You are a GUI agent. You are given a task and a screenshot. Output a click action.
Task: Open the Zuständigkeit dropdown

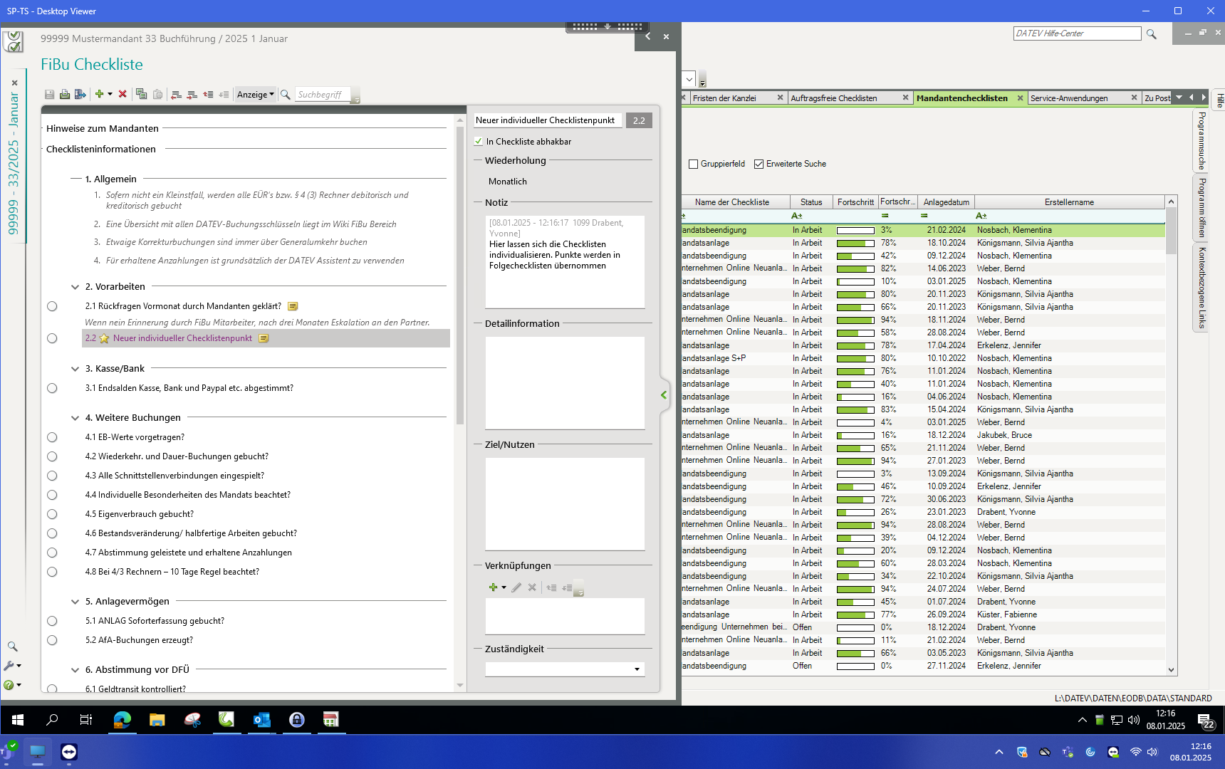(x=636, y=669)
